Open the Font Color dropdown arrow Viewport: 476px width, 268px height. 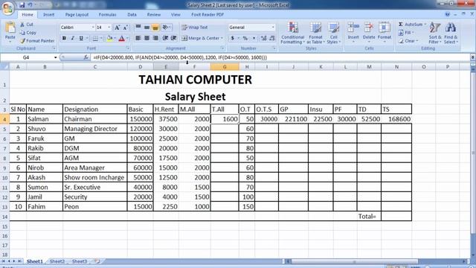pyautogui.click(x=127, y=38)
